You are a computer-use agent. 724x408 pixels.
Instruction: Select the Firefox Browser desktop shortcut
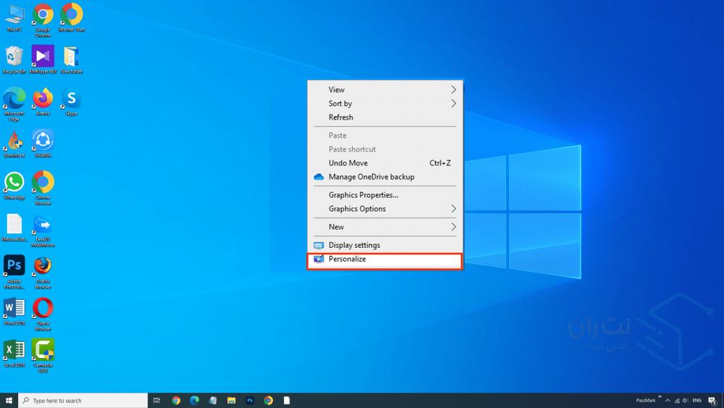tap(43, 272)
